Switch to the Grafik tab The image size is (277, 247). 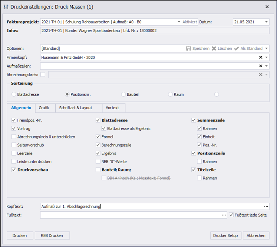[x=44, y=108]
